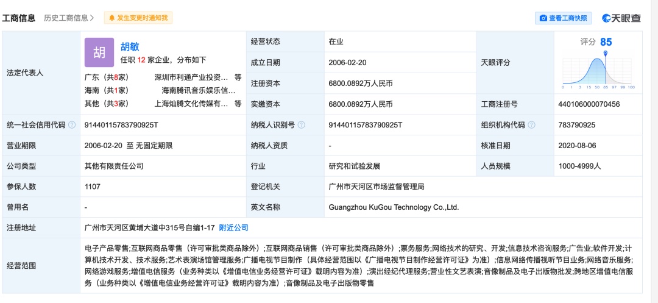Open 海南腾讯音乐娱乐 company link
The width and height of the screenshot is (658, 303).
pos(199,90)
